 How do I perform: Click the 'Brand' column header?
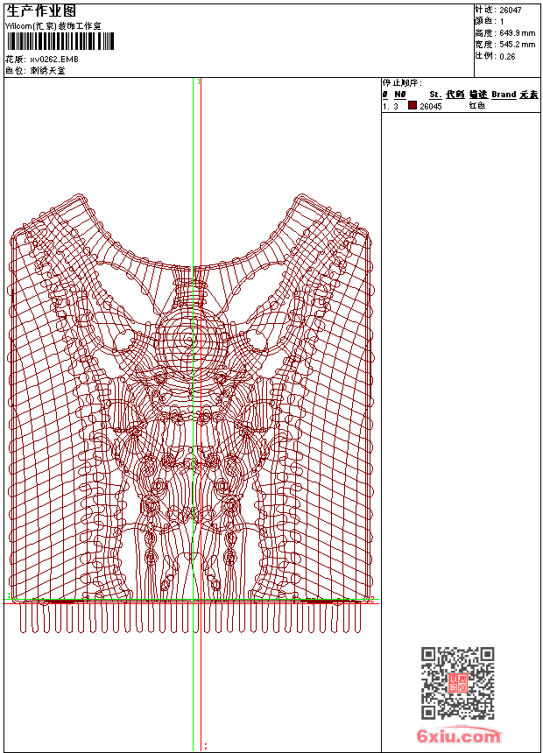(x=504, y=95)
